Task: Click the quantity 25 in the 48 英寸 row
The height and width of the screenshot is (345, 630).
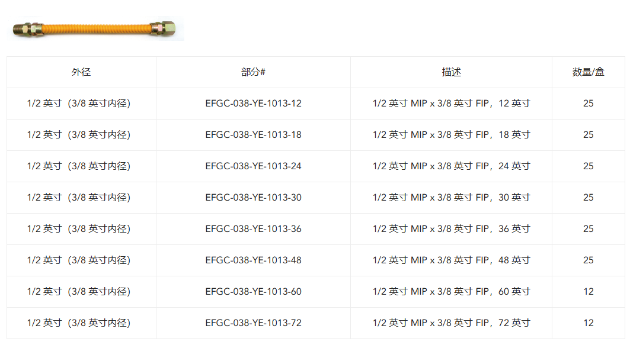Action: tap(588, 260)
